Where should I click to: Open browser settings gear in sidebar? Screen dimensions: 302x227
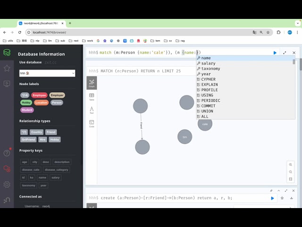(x=7, y=184)
